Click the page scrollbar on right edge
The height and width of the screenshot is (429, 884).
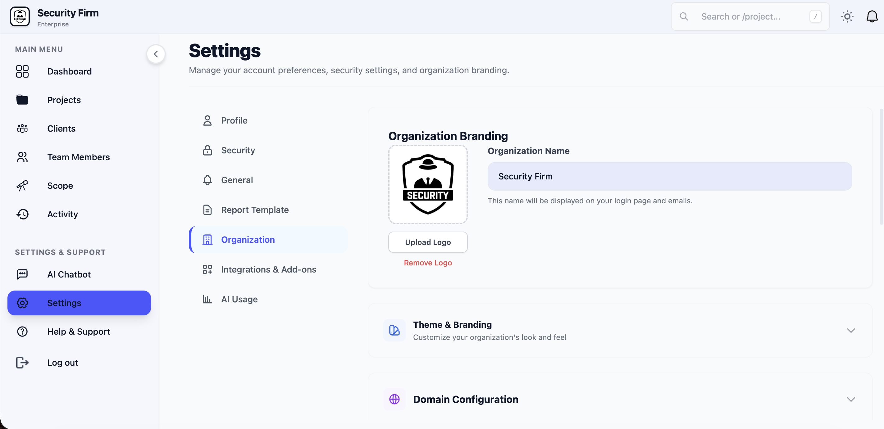tap(881, 166)
